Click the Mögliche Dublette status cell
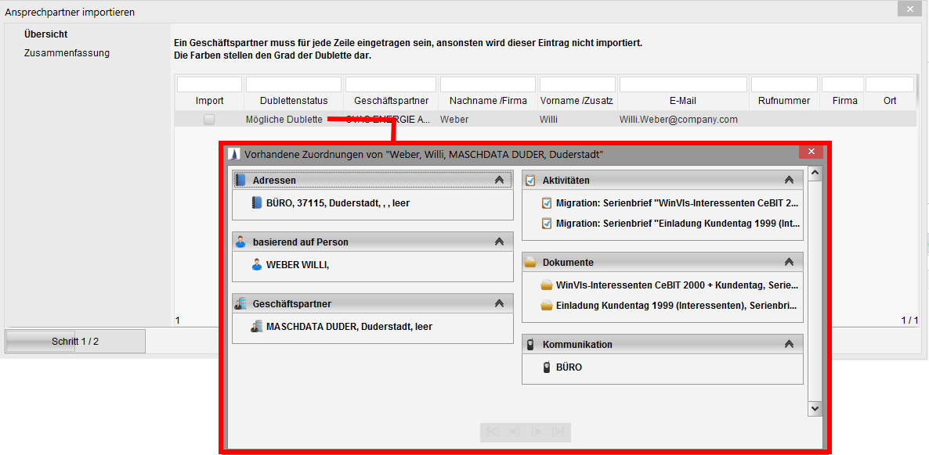 tap(284, 120)
